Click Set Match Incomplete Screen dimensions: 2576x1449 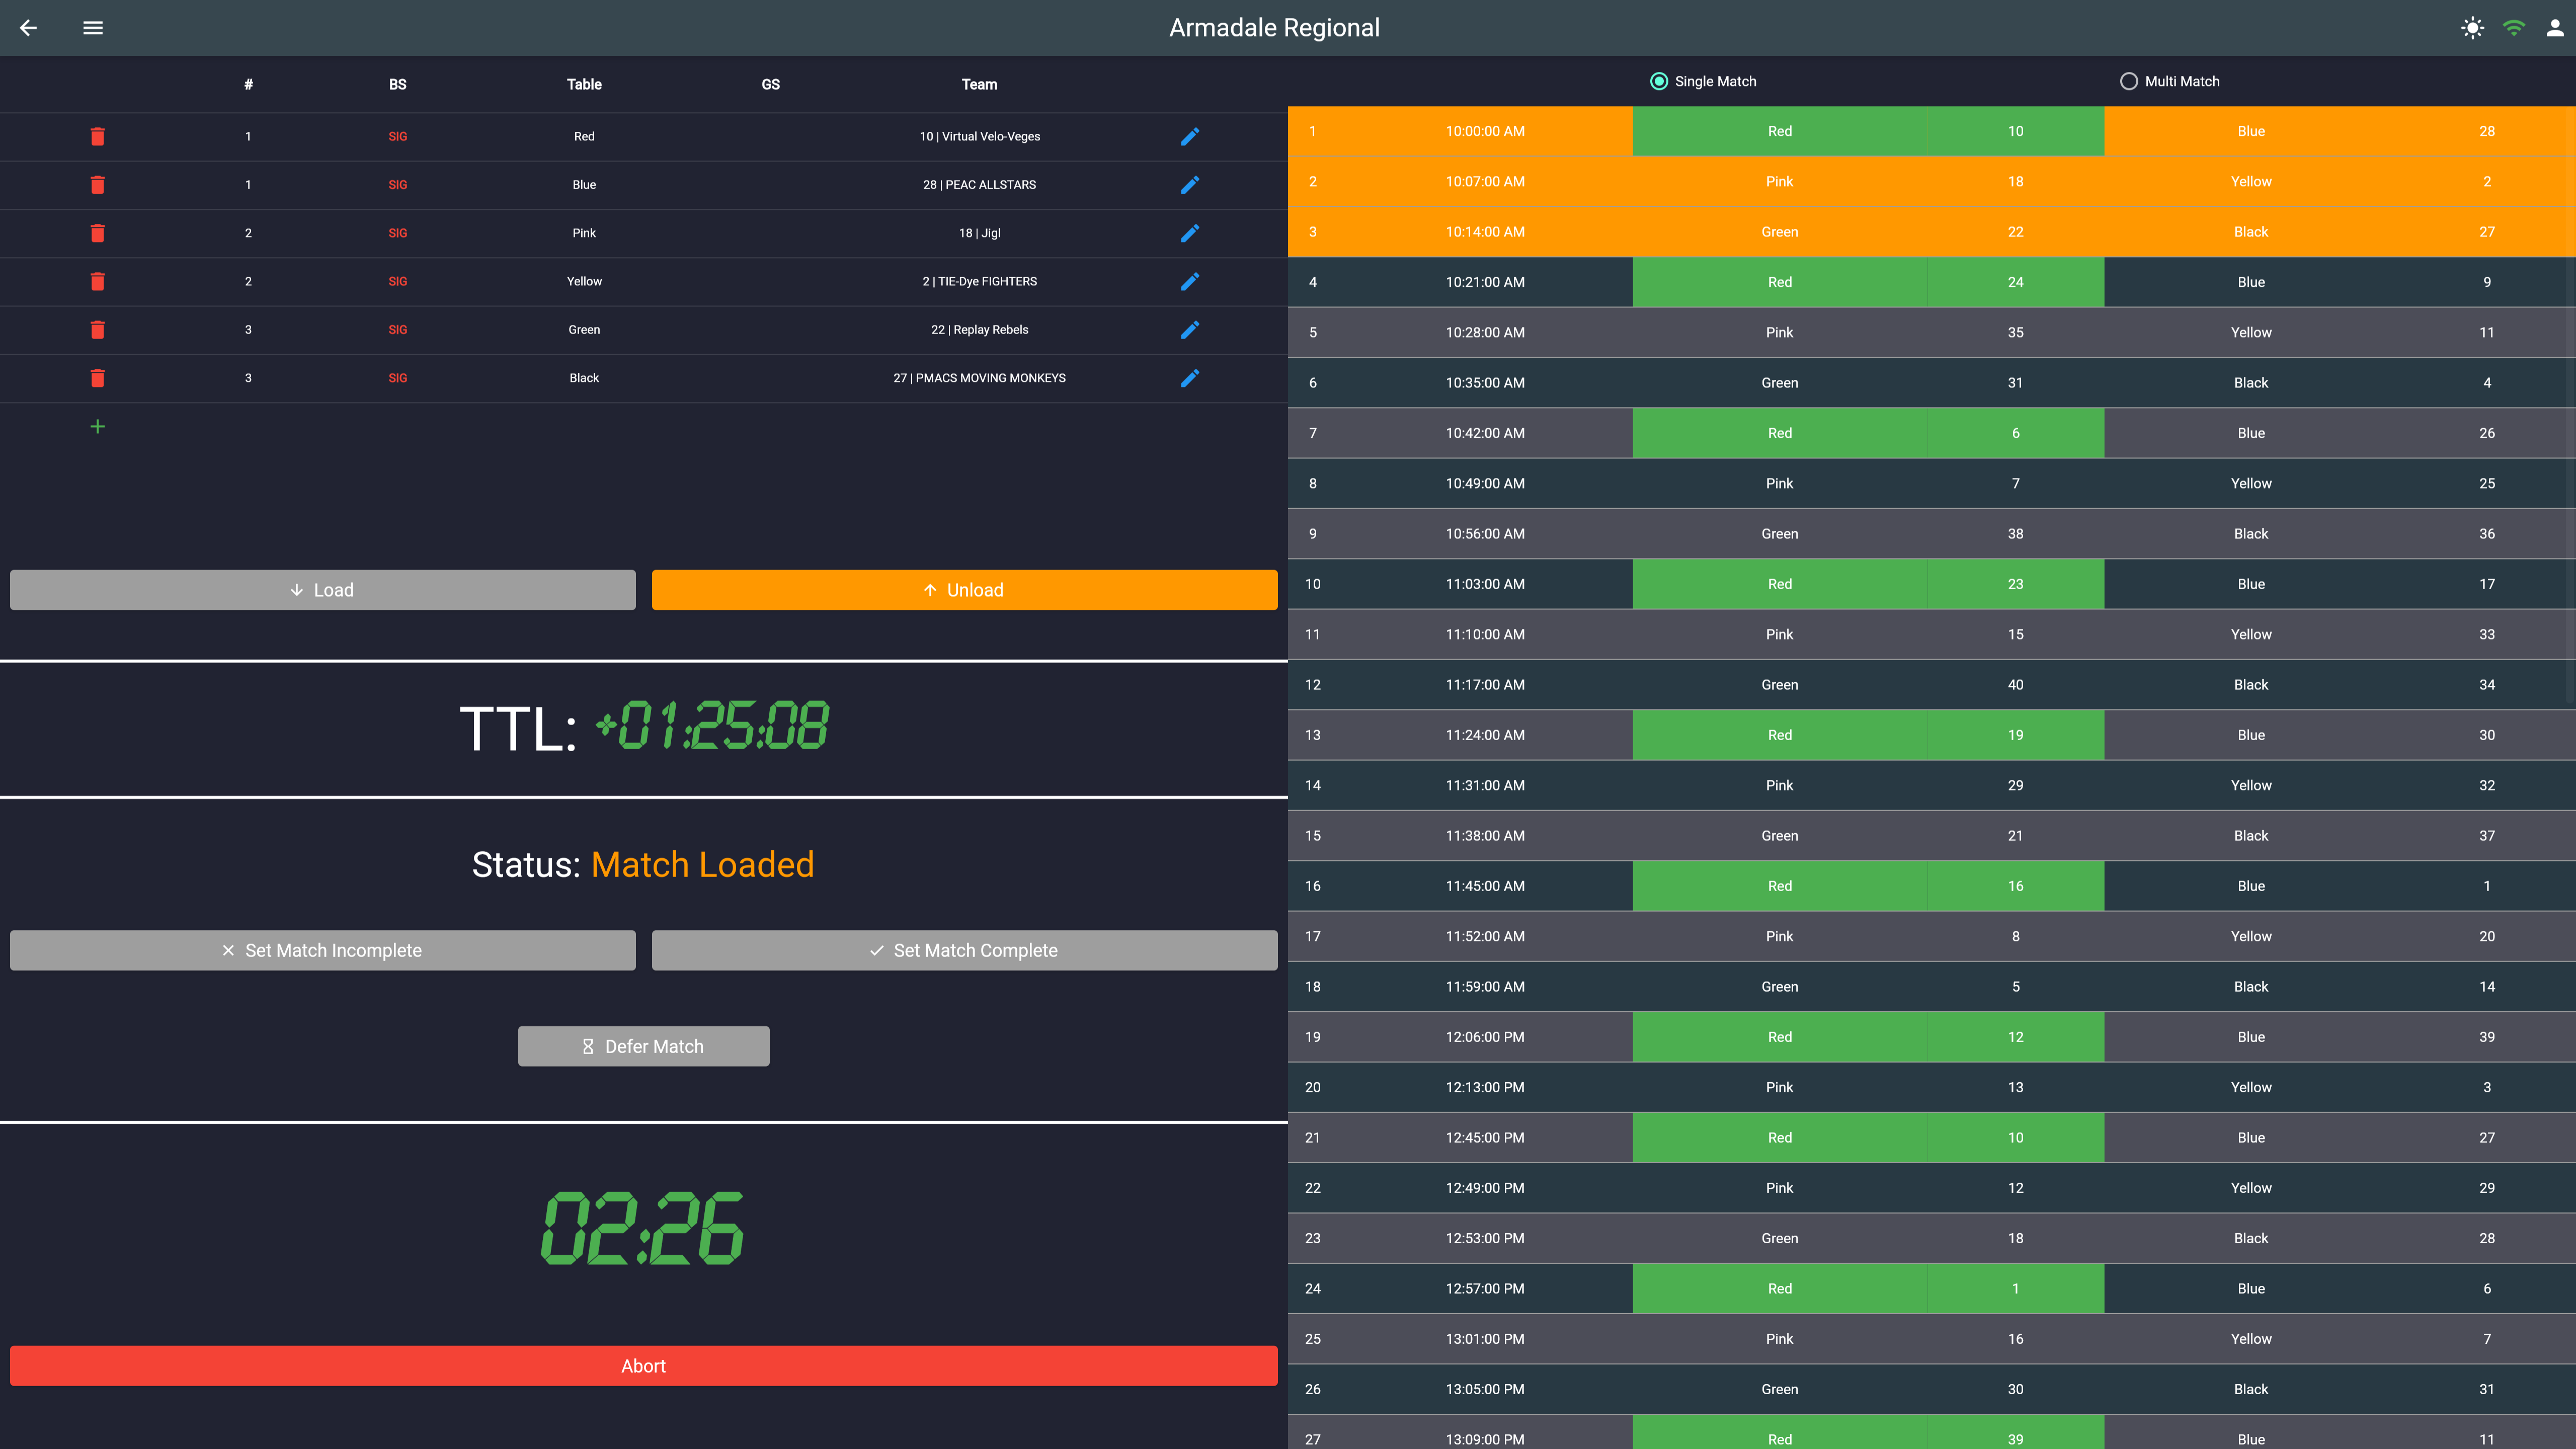click(322, 950)
